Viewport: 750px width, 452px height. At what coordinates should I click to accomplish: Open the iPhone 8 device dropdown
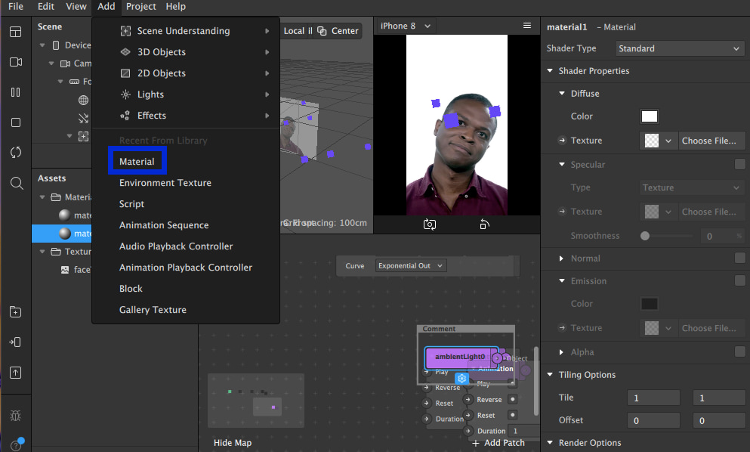click(406, 26)
